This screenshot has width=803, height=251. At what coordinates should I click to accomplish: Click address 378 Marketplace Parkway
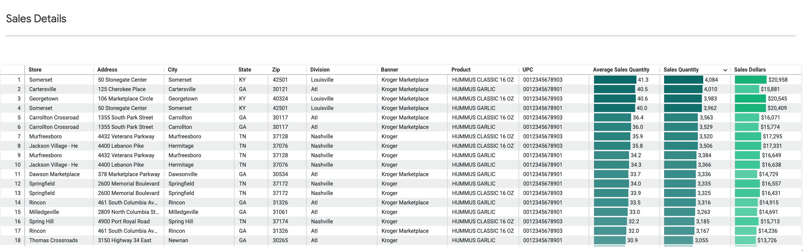(x=129, y=174)
